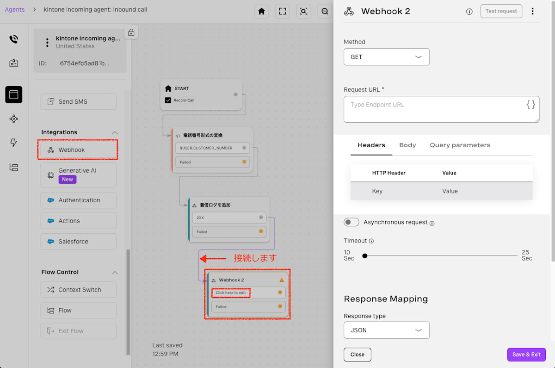Image resolution: width=555 pixels, height=368 pixels.
Task: Open the integrations hub icon in sidebar
Action: point(14,119)
